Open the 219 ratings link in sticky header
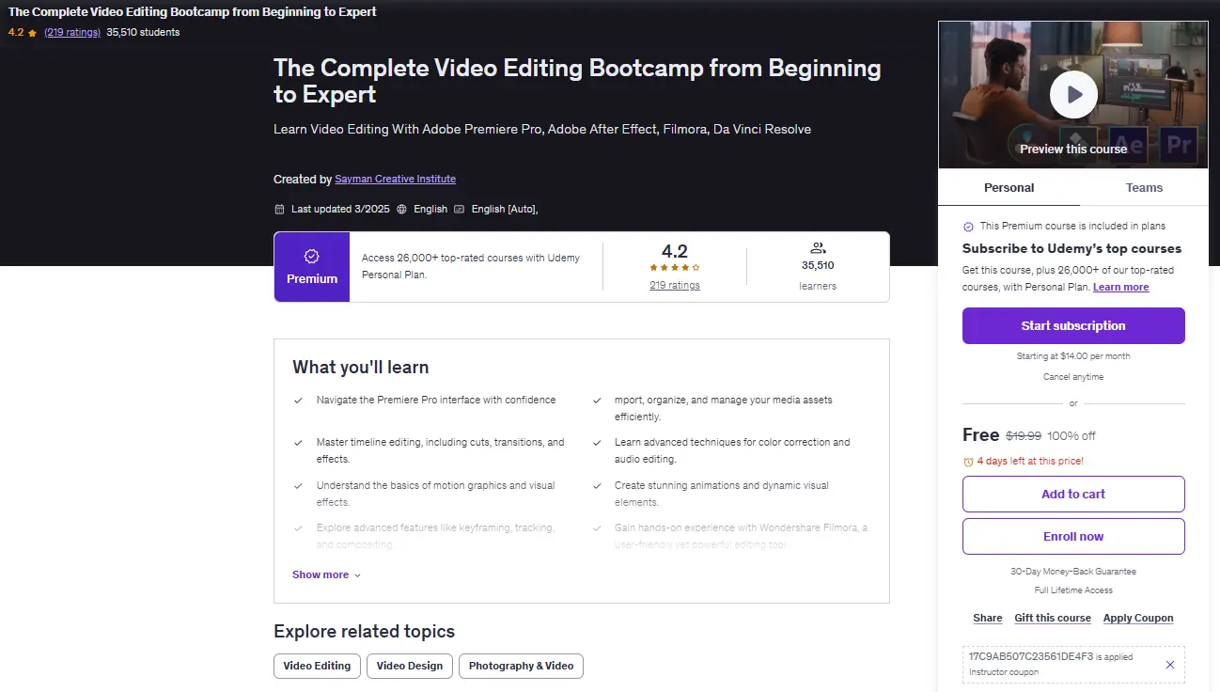 pos(72,32)
